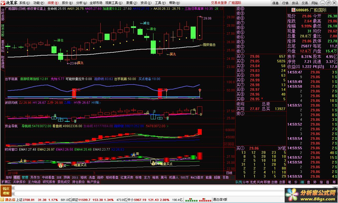
Task: Open the 关联报价 tab
Action: (x=19, y=182)
